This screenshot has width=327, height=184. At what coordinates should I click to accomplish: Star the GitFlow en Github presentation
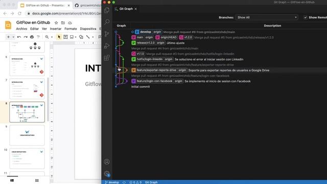(x=56, y=22)
